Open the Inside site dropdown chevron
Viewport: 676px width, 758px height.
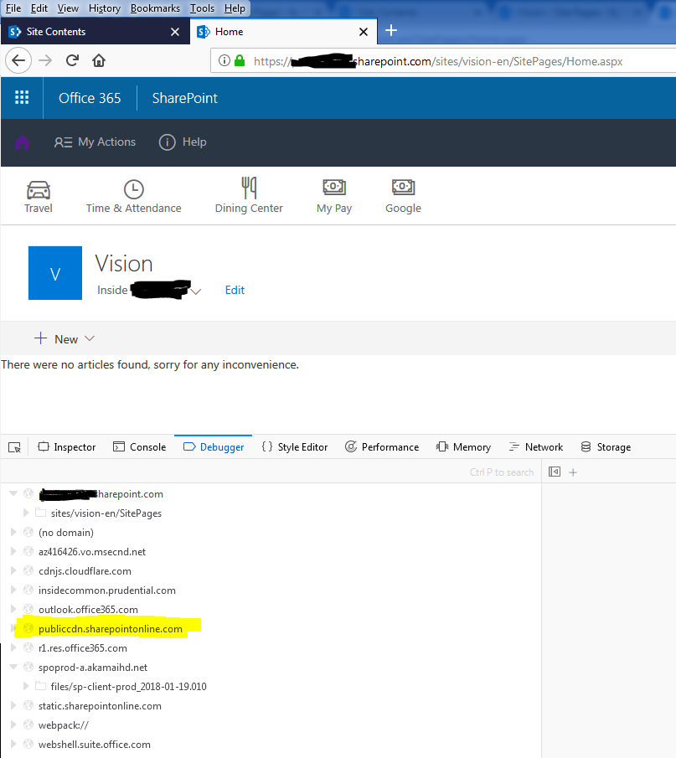pyautogui.click(x=195, y=290)
